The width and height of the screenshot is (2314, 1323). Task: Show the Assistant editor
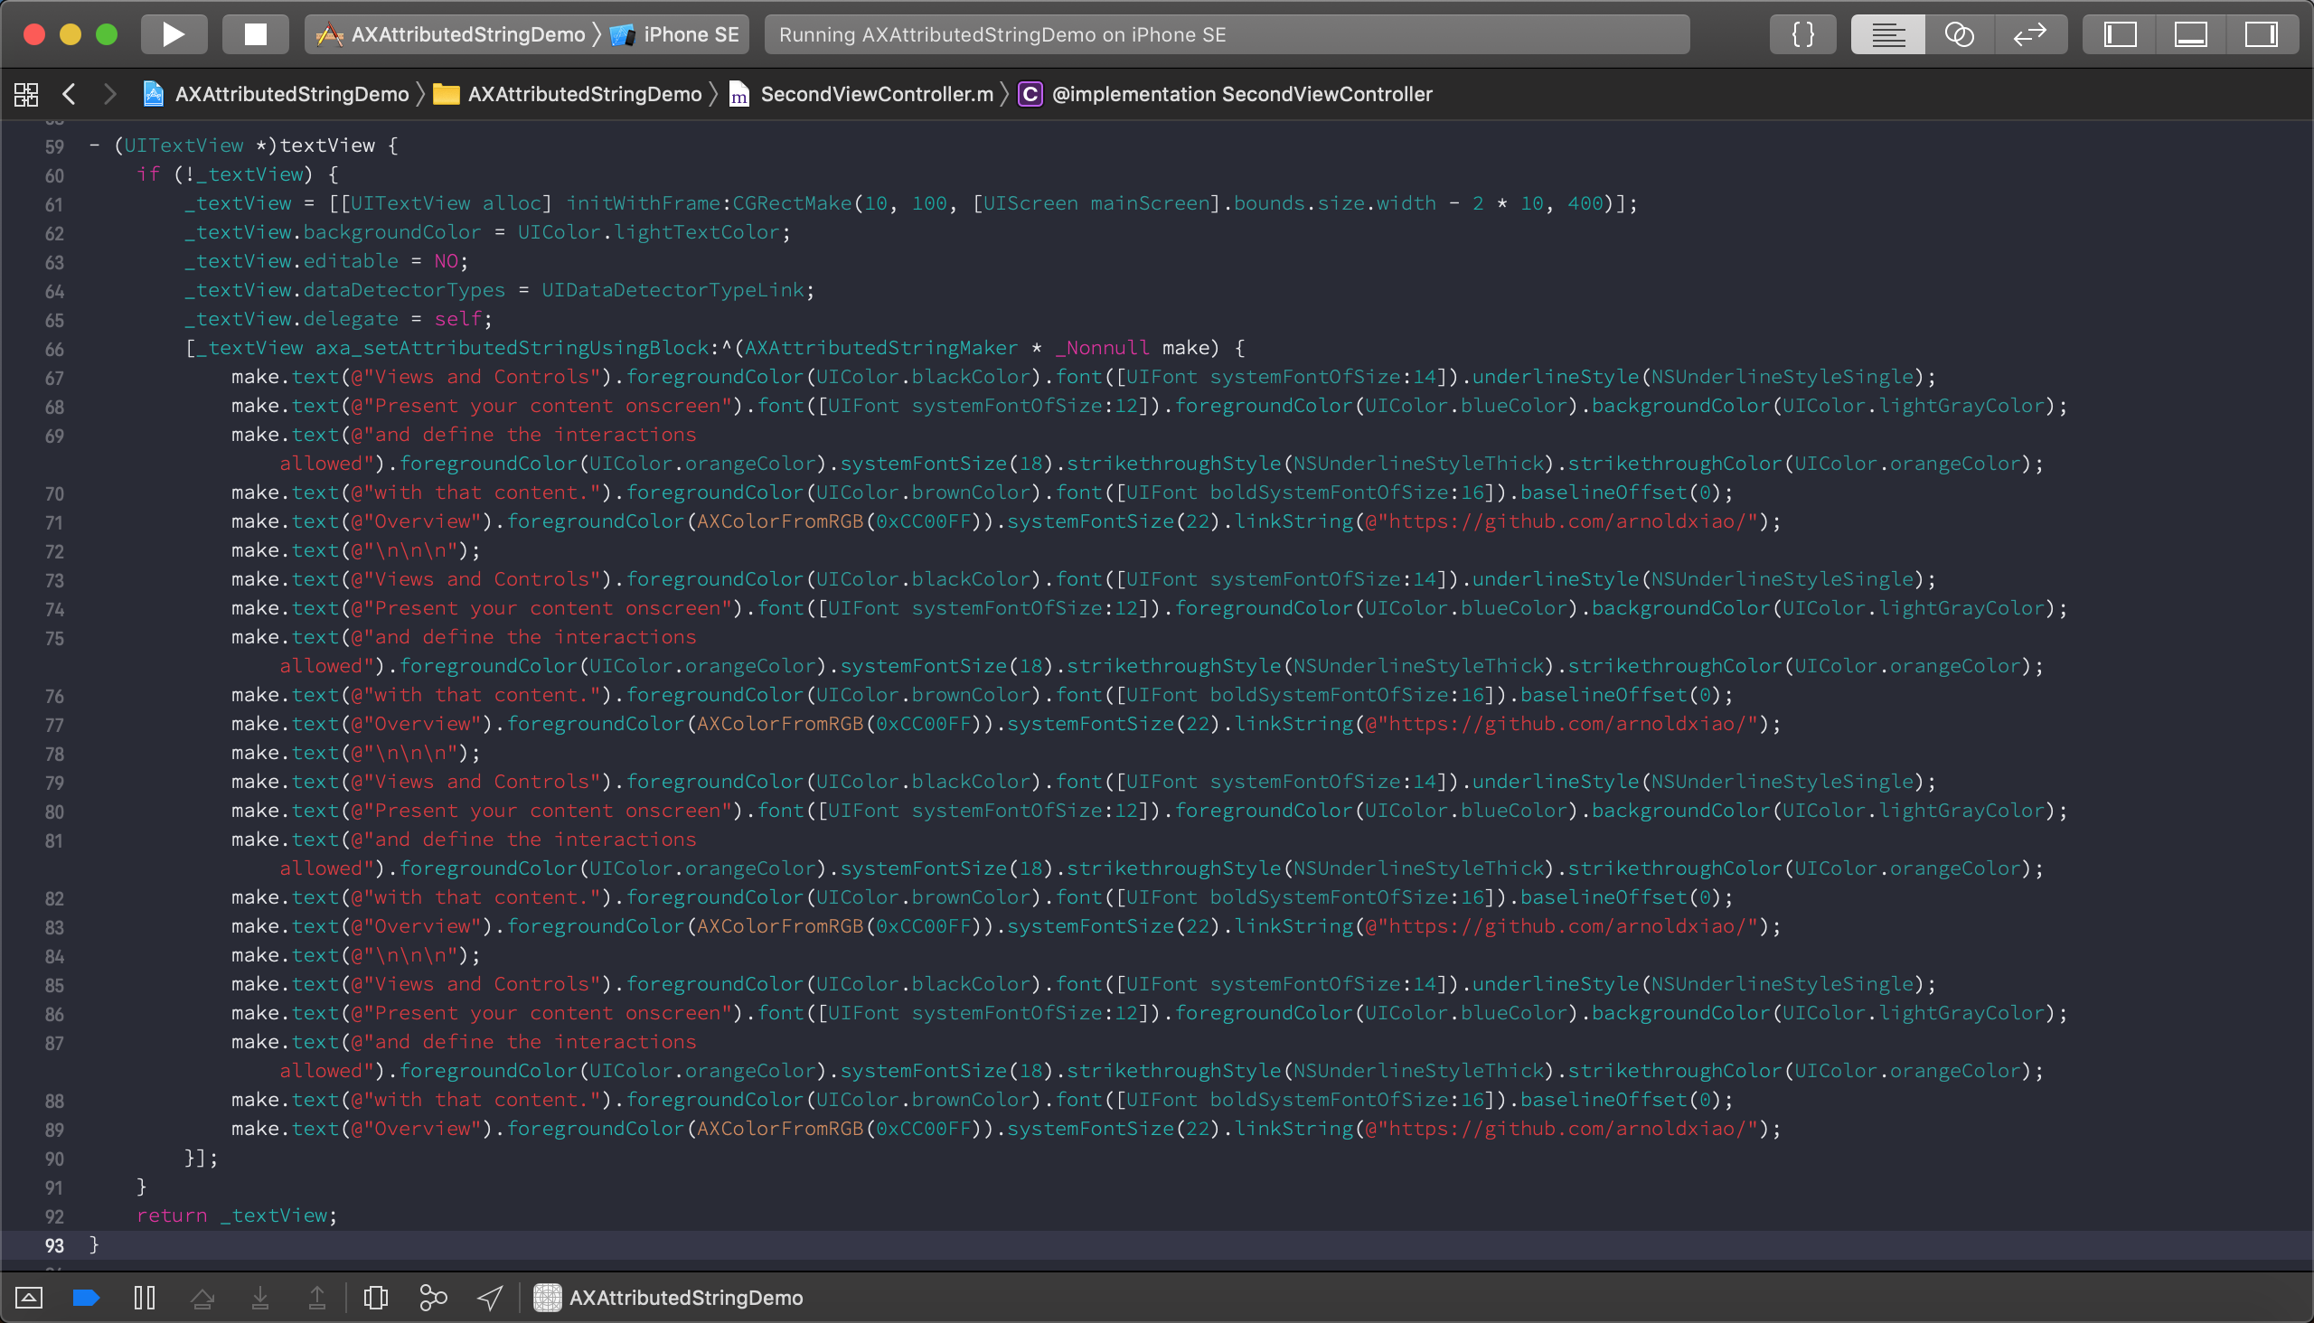1959,34
